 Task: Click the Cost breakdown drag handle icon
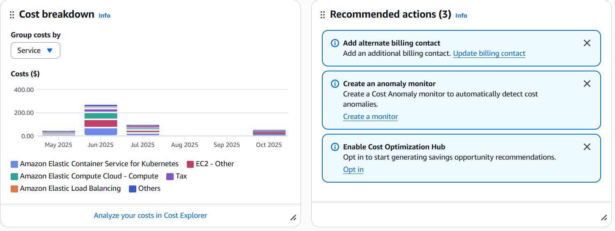[12, 15]
